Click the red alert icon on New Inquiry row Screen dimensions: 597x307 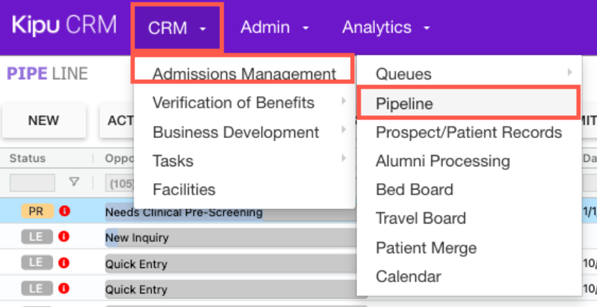[x=64, y=237]
